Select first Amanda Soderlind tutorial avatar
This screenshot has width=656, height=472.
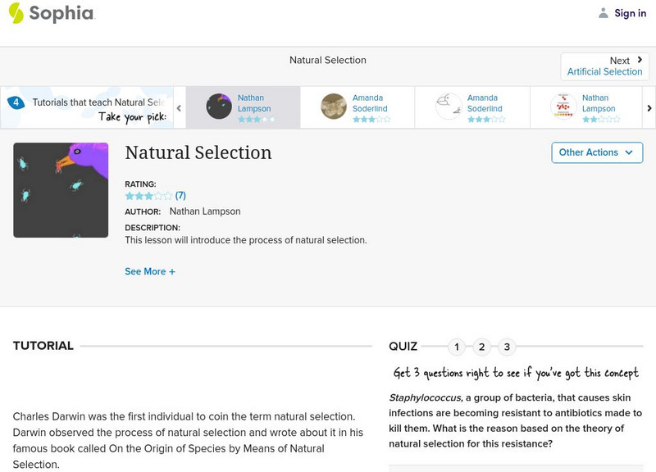334,107
